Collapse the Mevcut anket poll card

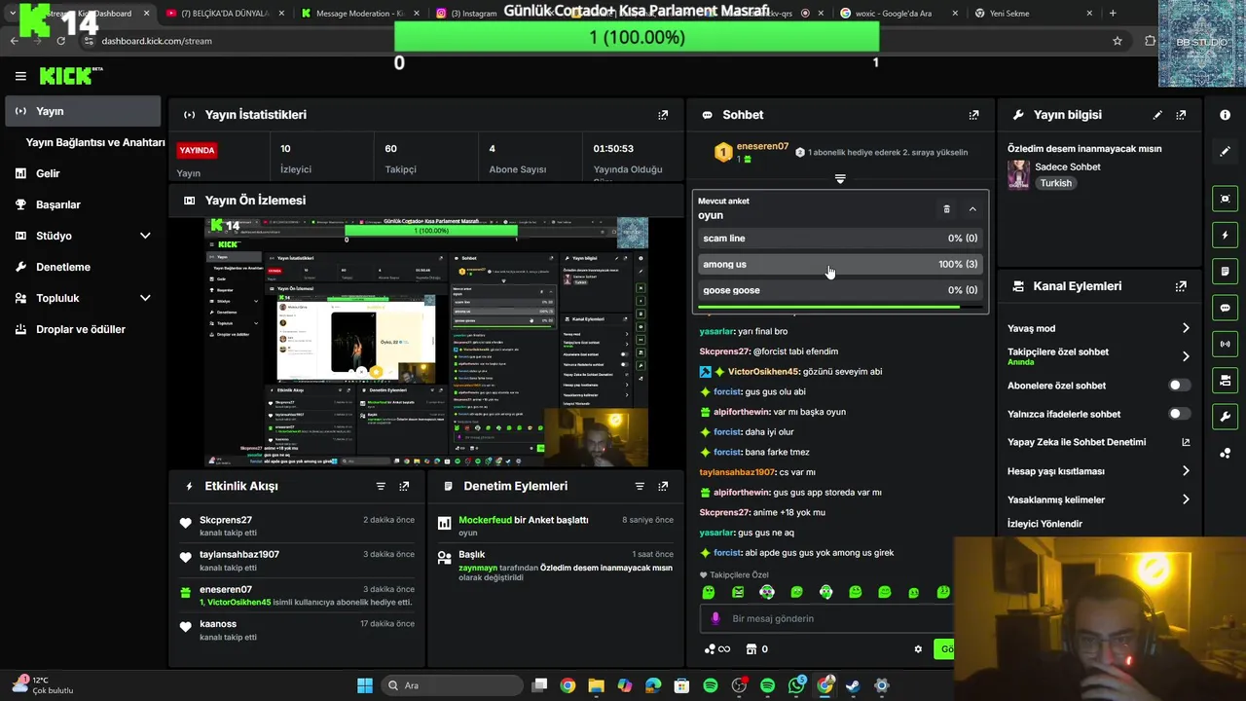tap(972, 208)
